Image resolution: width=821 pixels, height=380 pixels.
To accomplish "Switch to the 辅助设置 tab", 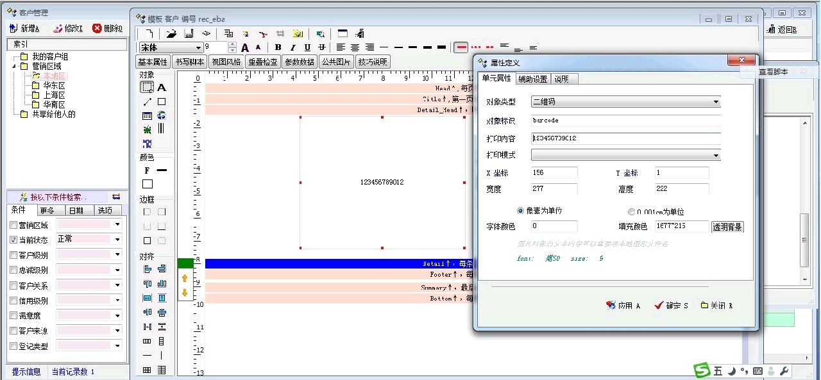I will 533,79.
